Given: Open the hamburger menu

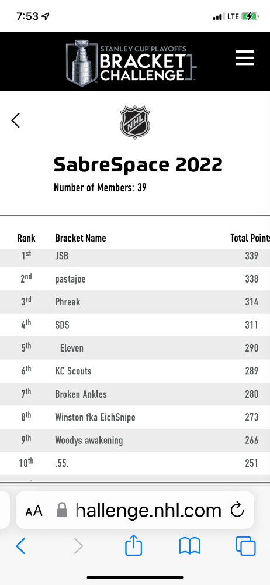Looking at the screenshot, I should [x=245, y=58].
